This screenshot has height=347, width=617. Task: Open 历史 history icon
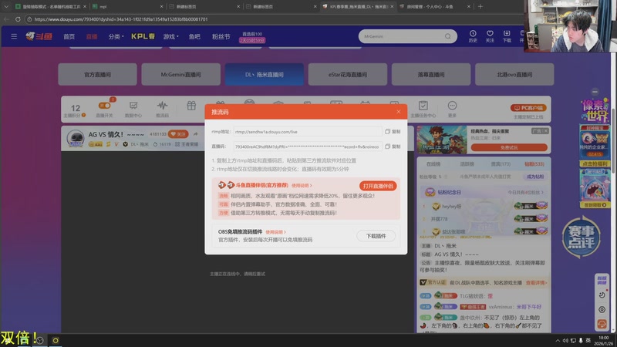coord(473,36)
